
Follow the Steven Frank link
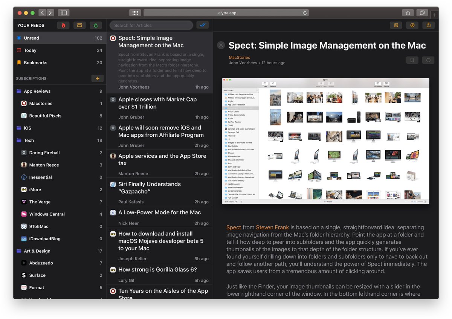272,227
